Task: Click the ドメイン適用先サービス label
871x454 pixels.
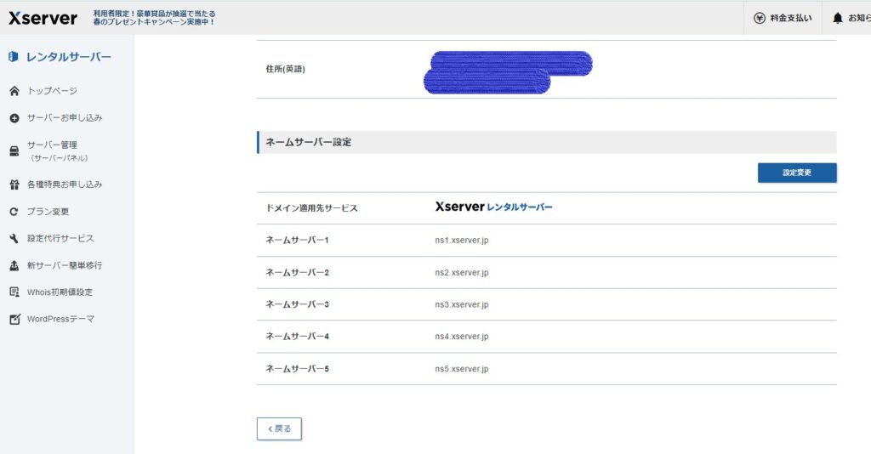Action: [311, 208]
